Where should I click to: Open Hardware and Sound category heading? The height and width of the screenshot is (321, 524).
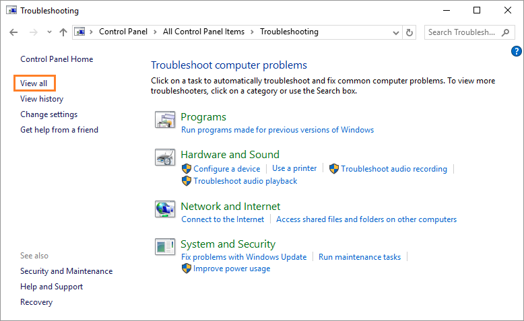[x=230, y=155]
